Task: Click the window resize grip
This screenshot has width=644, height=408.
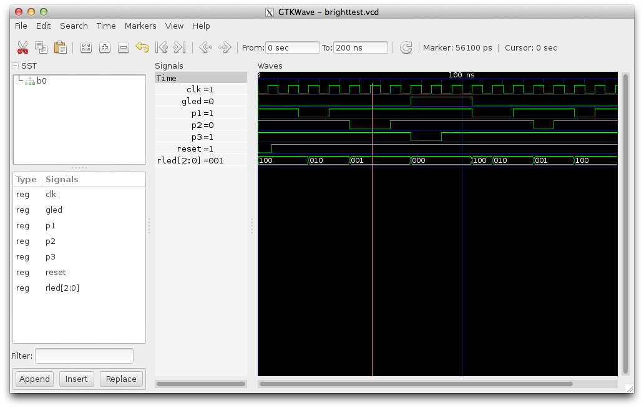Action: 629,388
